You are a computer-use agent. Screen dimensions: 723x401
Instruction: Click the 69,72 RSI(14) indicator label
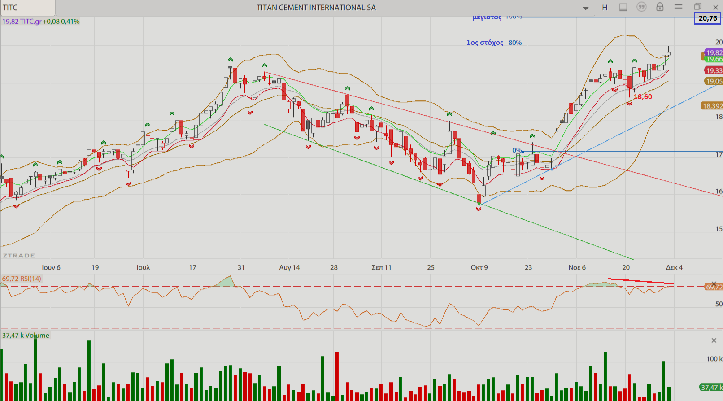(x=22, y=279)
